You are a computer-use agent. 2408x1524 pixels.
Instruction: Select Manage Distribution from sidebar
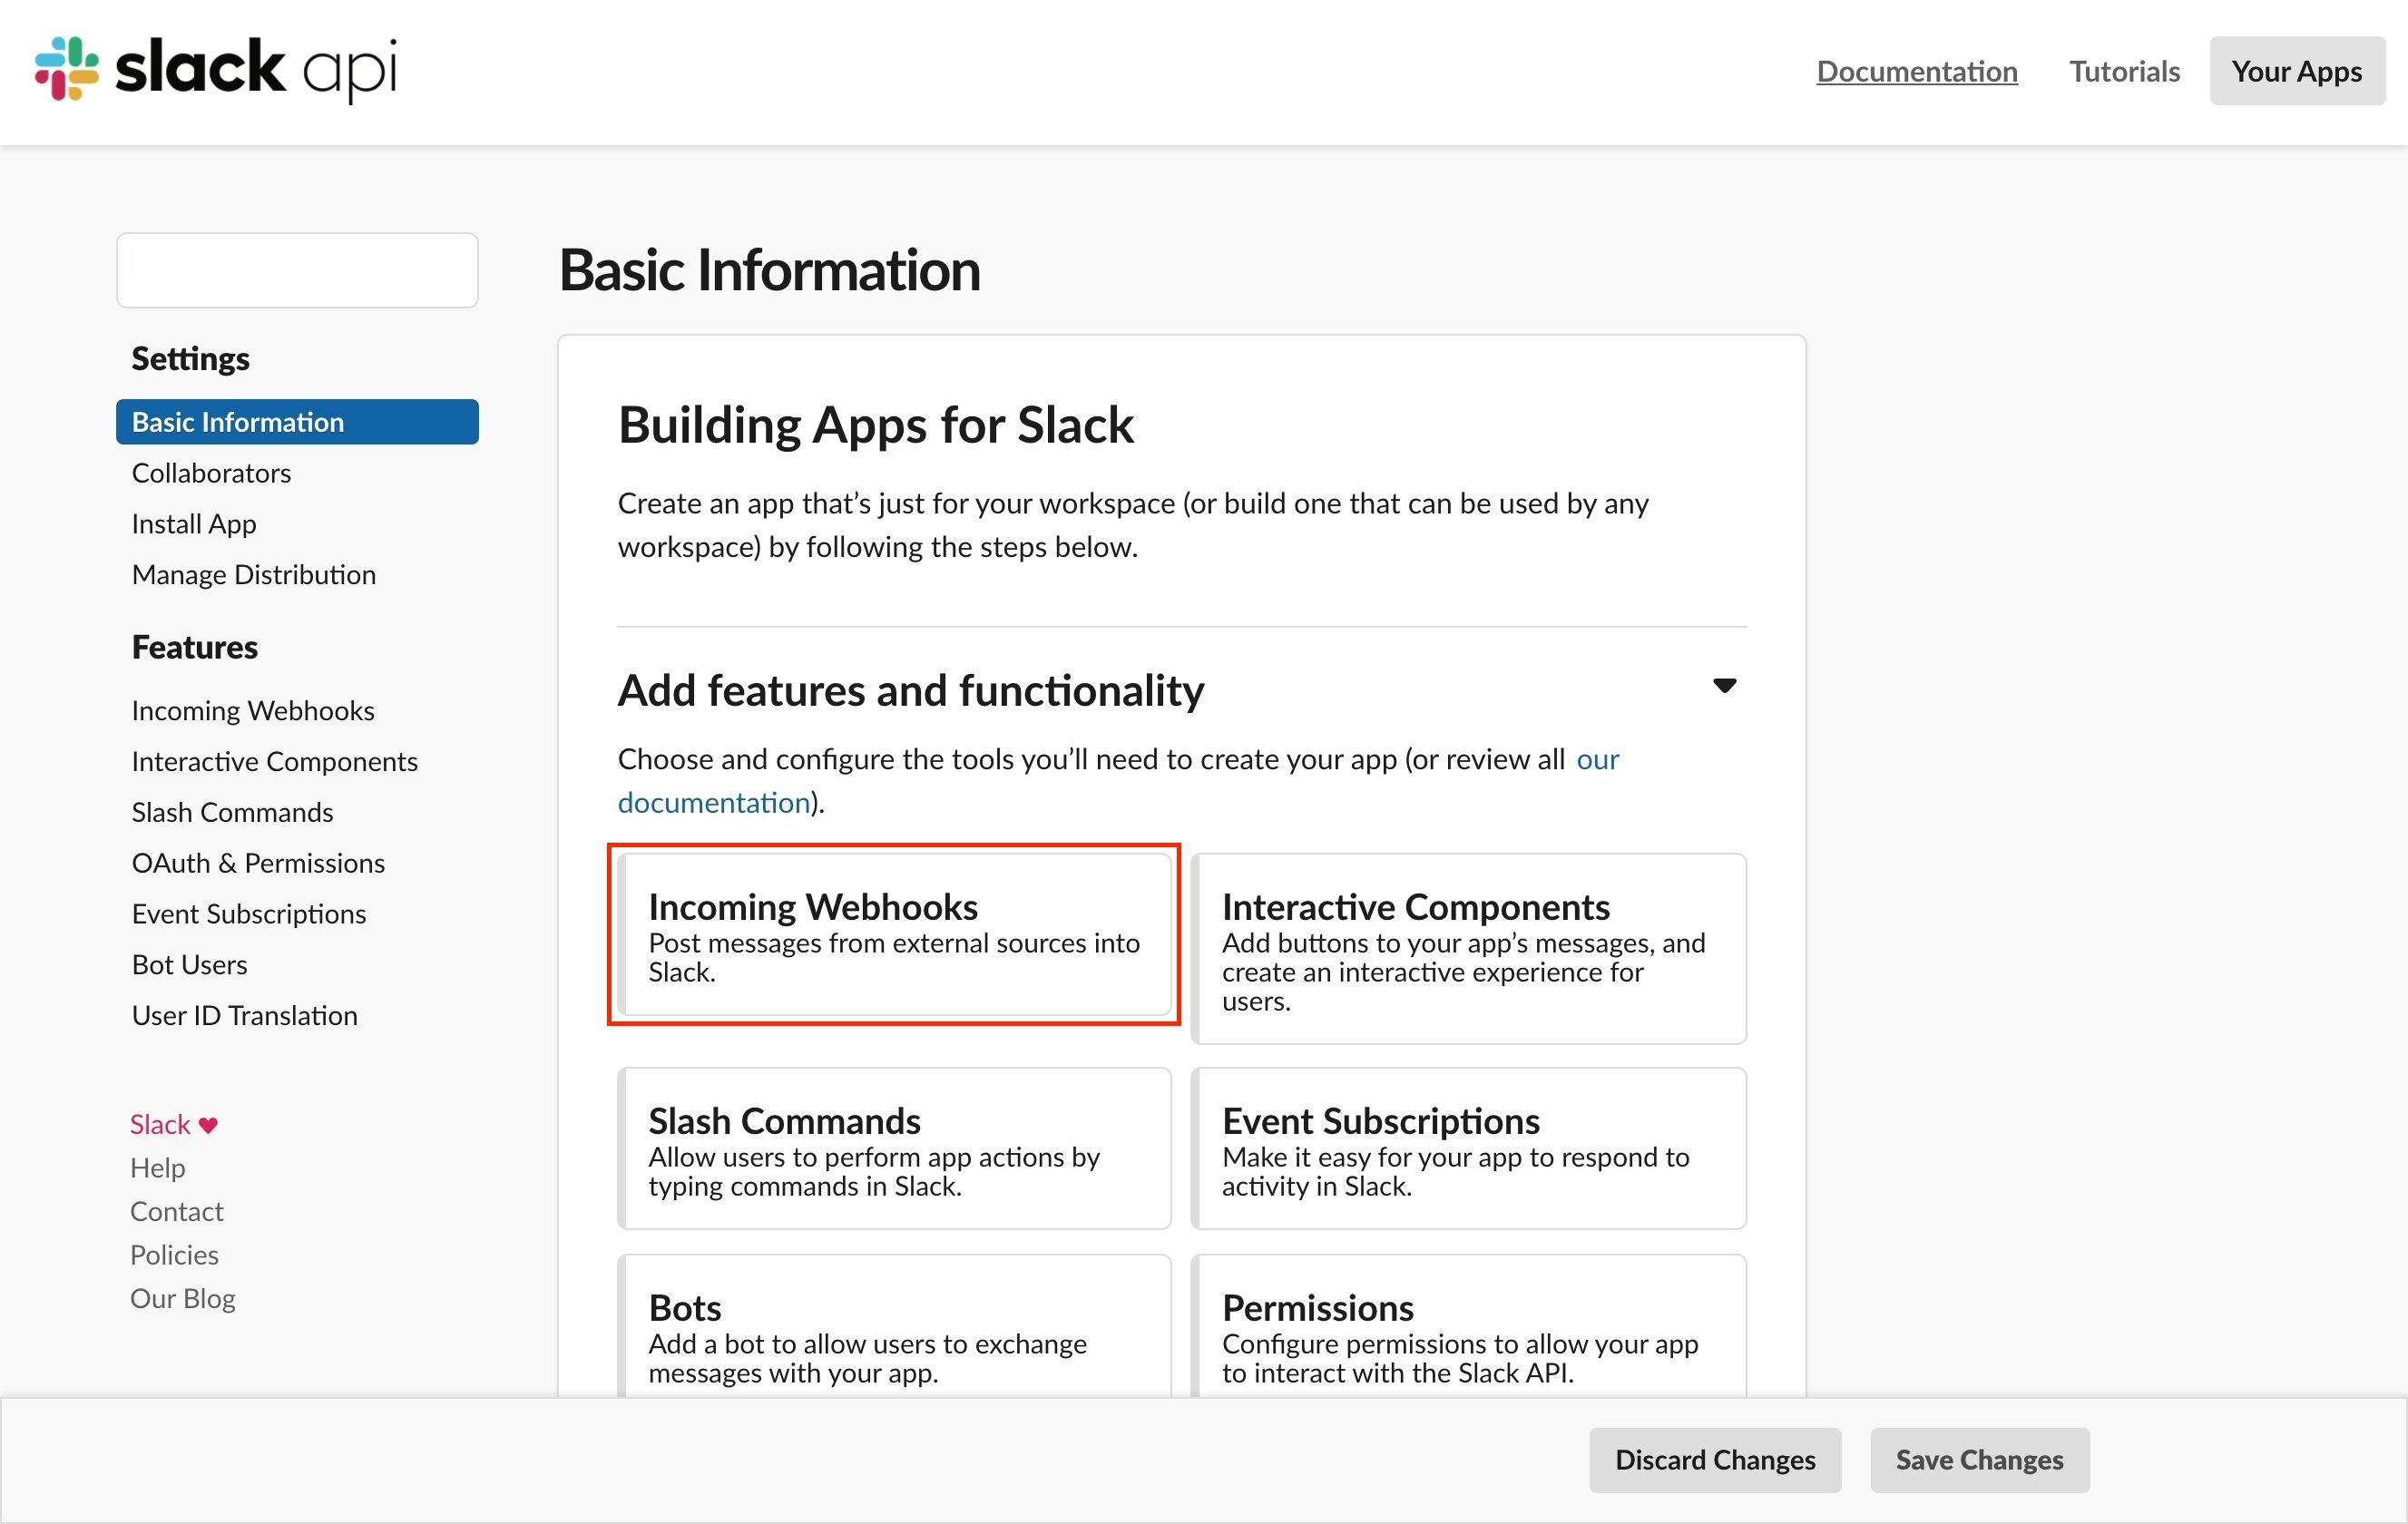(x=251, y=574)
